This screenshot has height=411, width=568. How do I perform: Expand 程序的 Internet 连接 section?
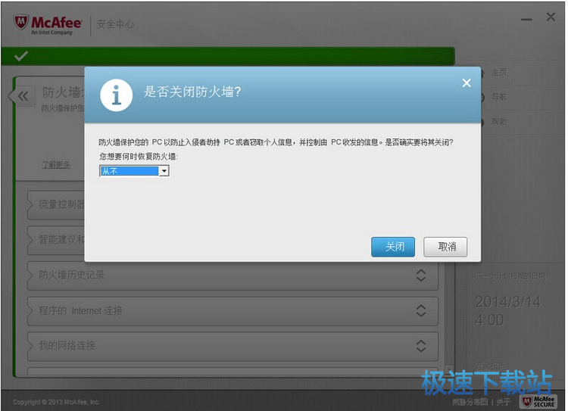(233, 310)
